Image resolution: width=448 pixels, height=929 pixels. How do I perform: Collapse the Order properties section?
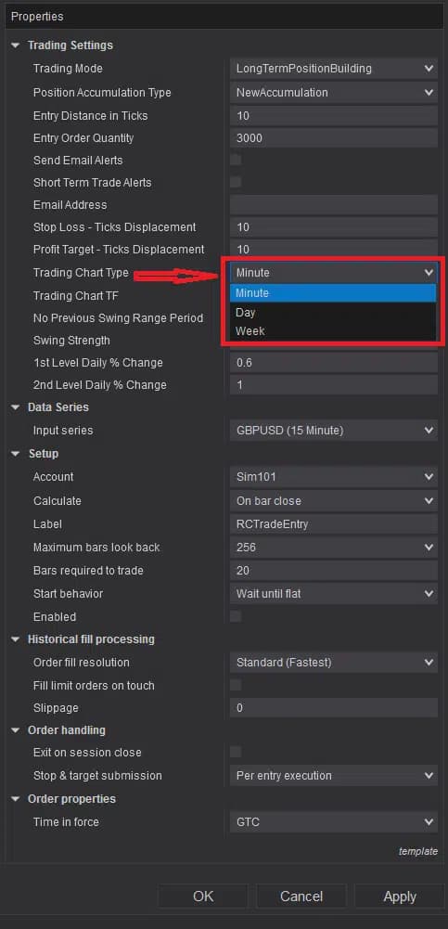coord(16,799)
